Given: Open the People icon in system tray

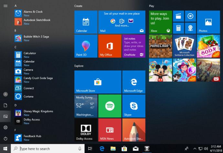Looking at the screenshot, I should pyautogui.click(x=186, y=148).
